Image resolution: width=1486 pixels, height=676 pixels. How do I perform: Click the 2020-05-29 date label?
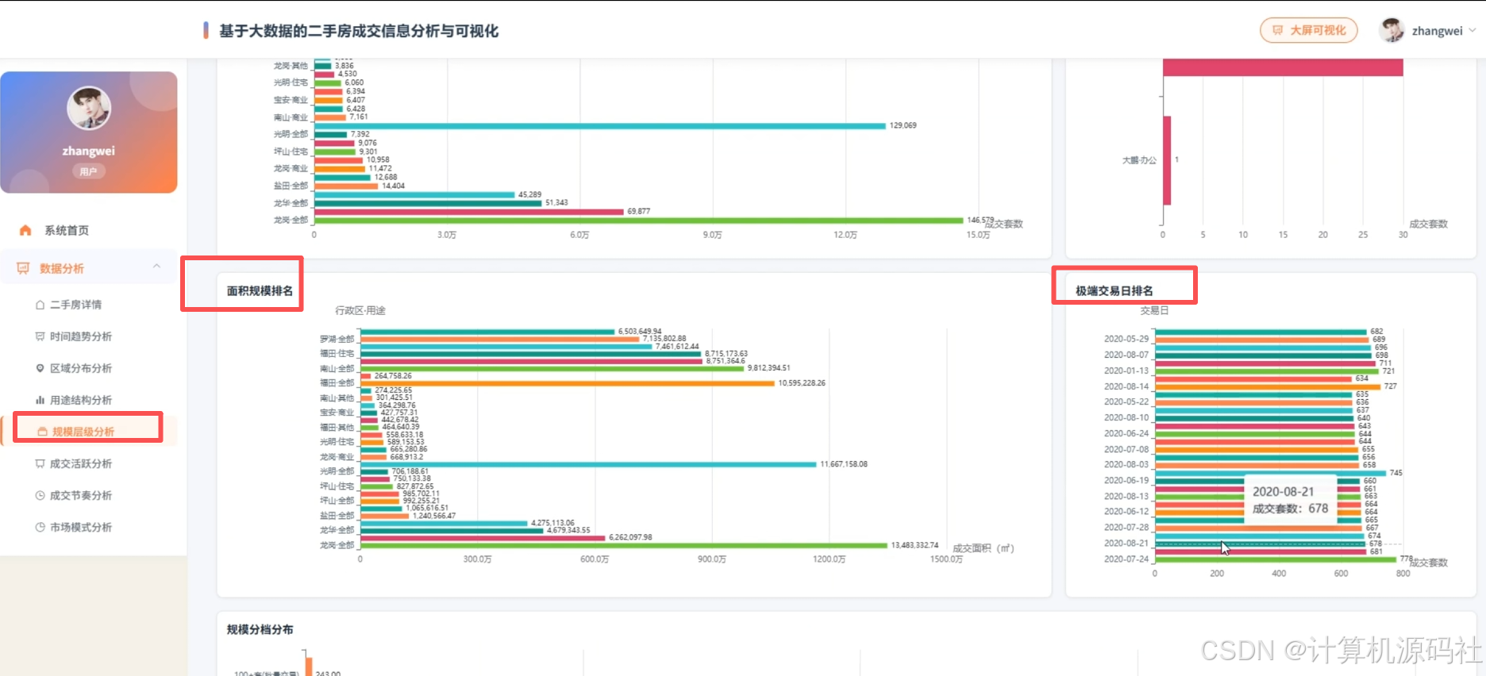pyautogui.click(x=1126, y=339)
